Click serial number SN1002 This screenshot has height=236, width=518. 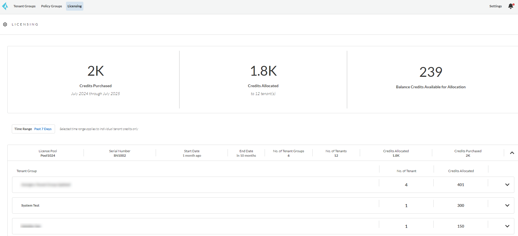120,156
